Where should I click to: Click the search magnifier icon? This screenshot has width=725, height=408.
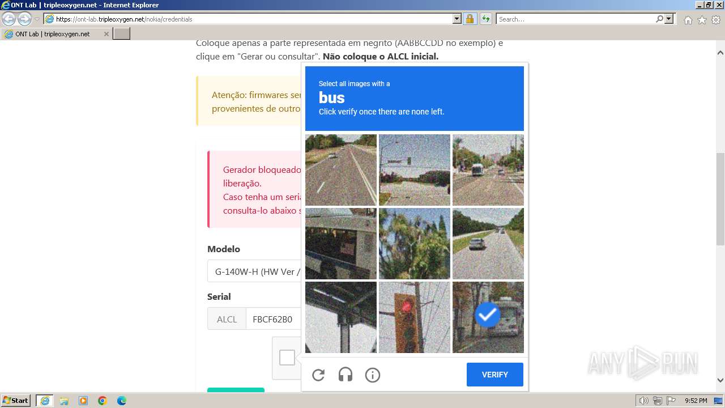pos(659,19)
